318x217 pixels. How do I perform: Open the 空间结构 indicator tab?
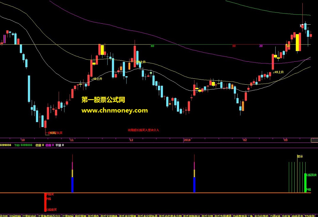tap(15, 216)
